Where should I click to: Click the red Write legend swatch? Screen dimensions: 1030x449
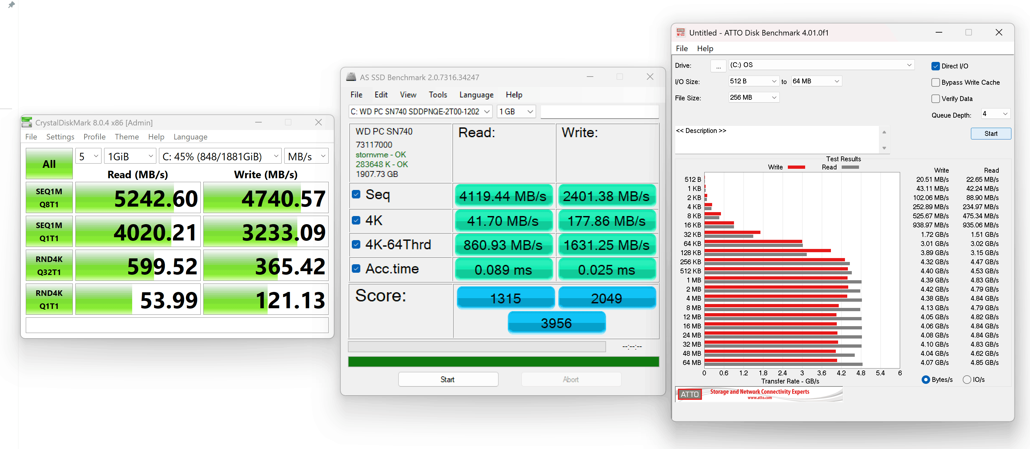(796, 167)
